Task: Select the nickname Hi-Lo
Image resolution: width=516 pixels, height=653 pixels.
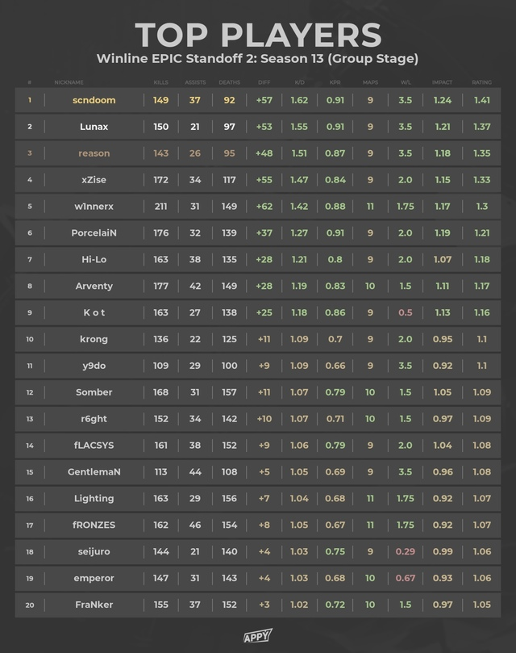Action: click(x=94, y=259)
